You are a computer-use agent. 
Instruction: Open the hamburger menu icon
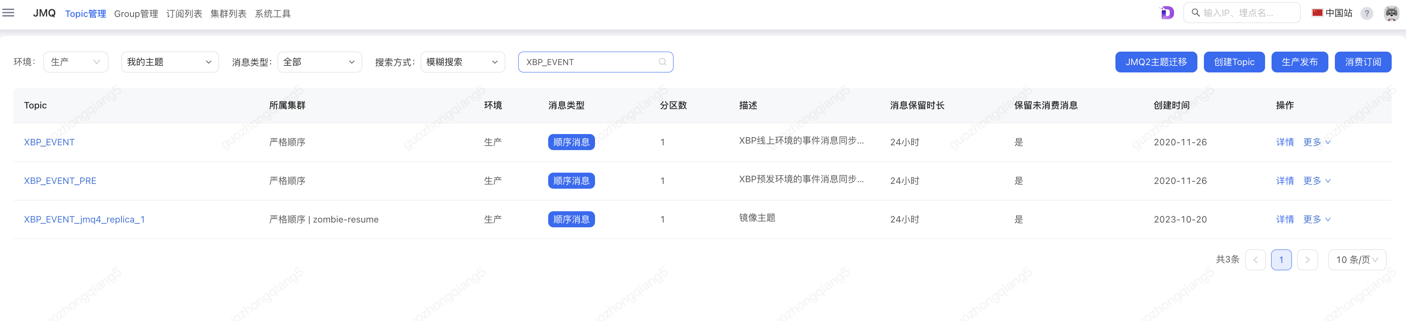(8, 13)
